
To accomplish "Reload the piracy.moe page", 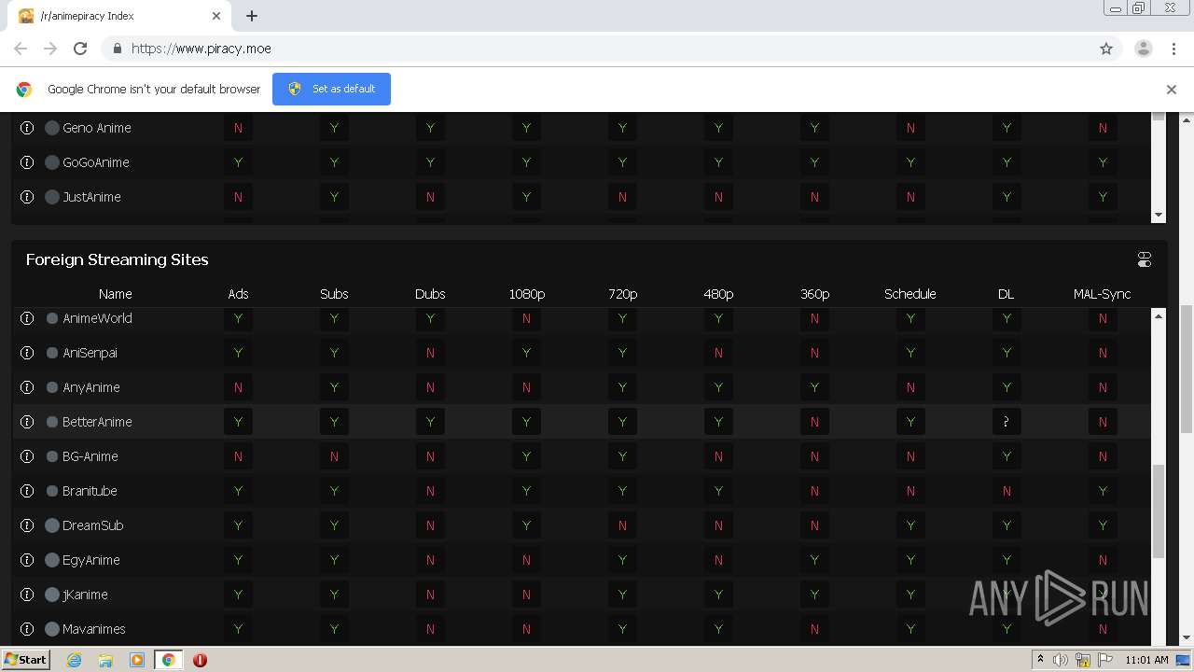I will click(x=80, y=49).
